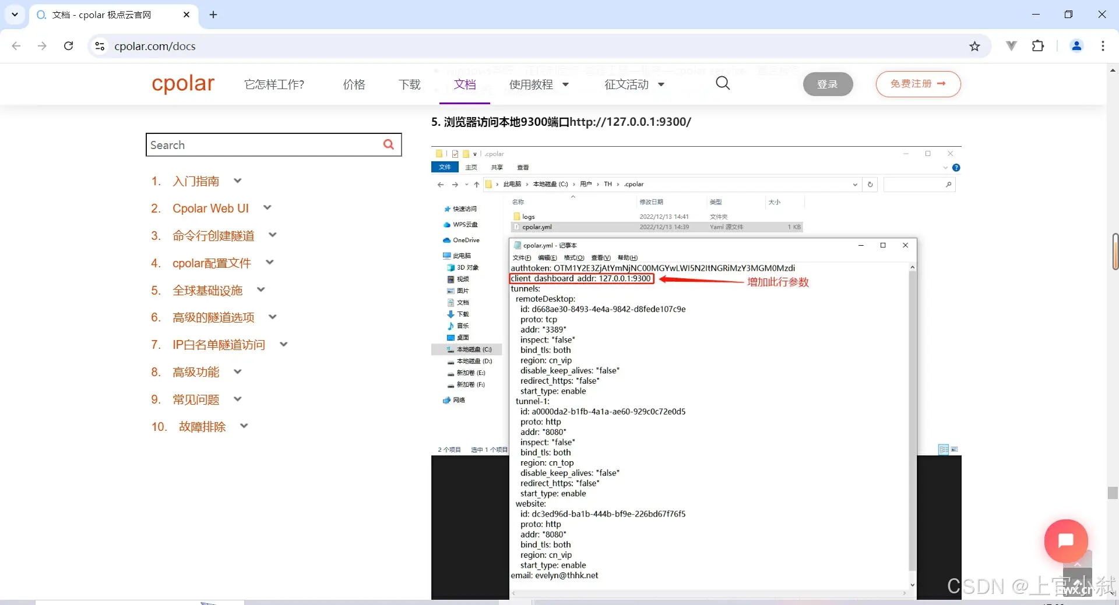Image resolution: width=1119 pixels, height=605 pixels.
Task: Click the red search icon in sidebar search box
Action: [x=389, y=144]
